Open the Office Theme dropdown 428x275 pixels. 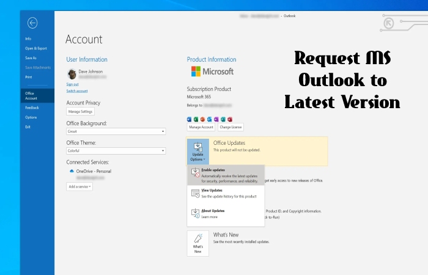116,150
